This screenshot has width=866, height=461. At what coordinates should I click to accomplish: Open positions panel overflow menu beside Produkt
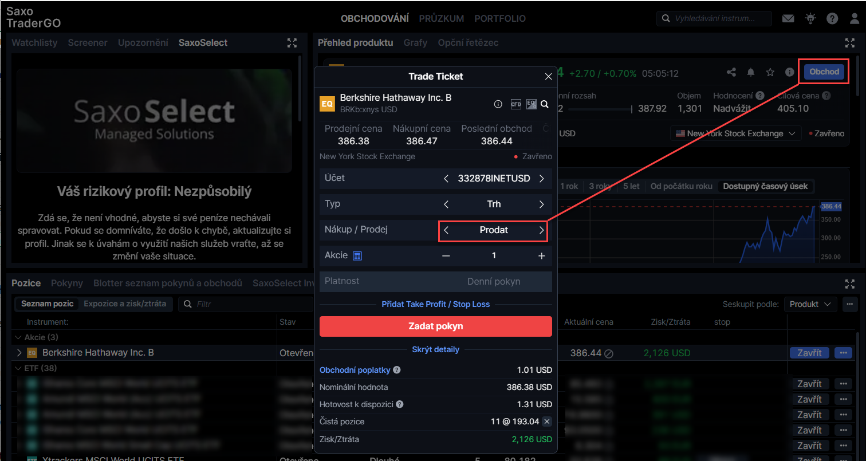(849, 305)
